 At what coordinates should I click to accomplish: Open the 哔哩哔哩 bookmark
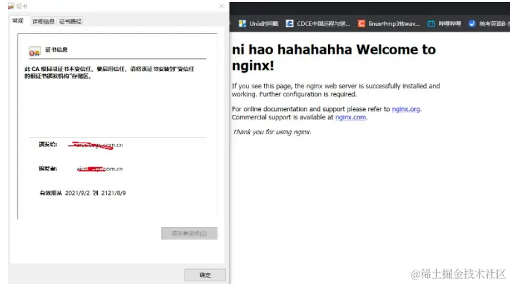tap(444, 24)
